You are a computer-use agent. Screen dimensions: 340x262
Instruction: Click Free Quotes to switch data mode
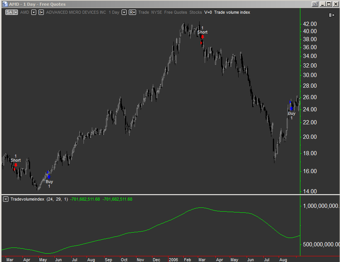pyautogui.click(x=175, y=12)
